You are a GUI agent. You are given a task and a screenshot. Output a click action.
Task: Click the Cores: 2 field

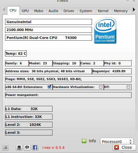92,63
